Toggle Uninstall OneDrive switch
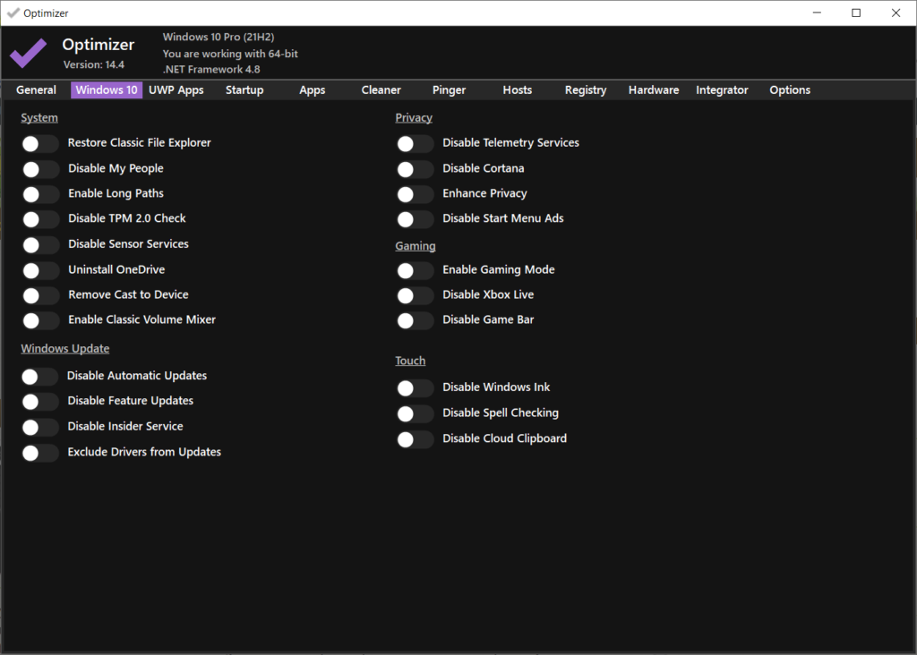917x655 pixels. pyautogui.click(x=40, y=270)
